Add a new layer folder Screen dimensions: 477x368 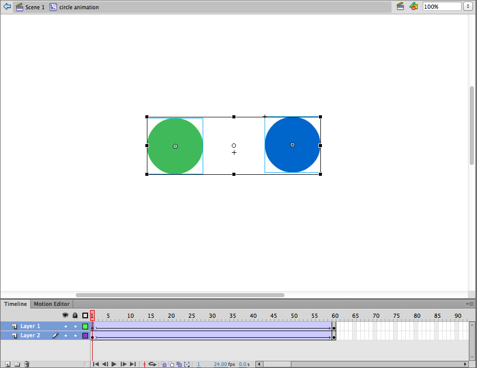pos(17,364)
